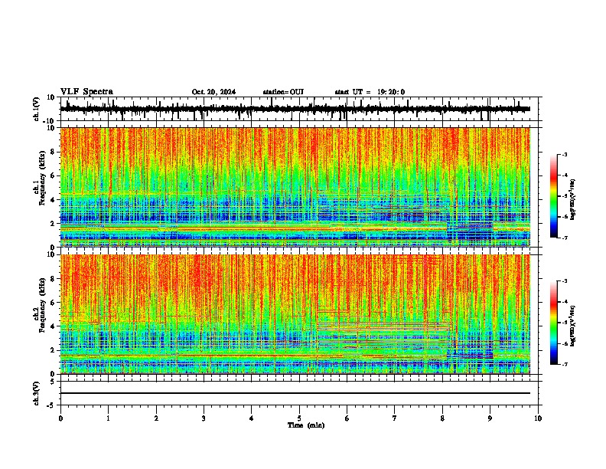Click the "ch.3(V)" axis label

[37, 394]
